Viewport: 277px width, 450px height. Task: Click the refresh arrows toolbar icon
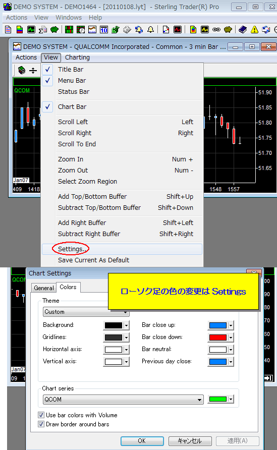[266, 29]
